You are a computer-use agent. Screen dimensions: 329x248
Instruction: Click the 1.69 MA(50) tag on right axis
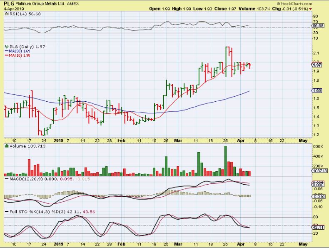click(x=317, y=90)
